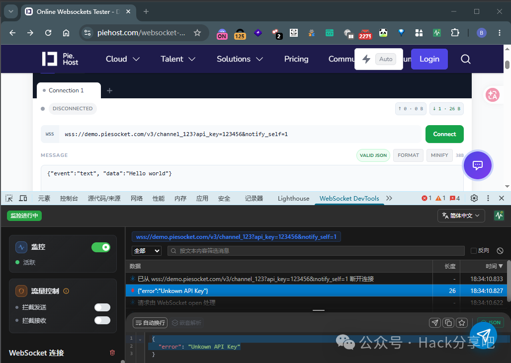
Task: Open the 元素 elements tab
Action: [x=44, y=198]
